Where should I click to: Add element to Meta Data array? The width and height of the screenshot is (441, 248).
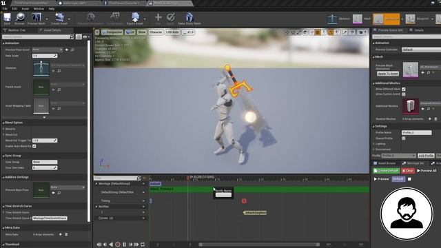60,234
